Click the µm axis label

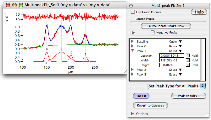[70, 72]
